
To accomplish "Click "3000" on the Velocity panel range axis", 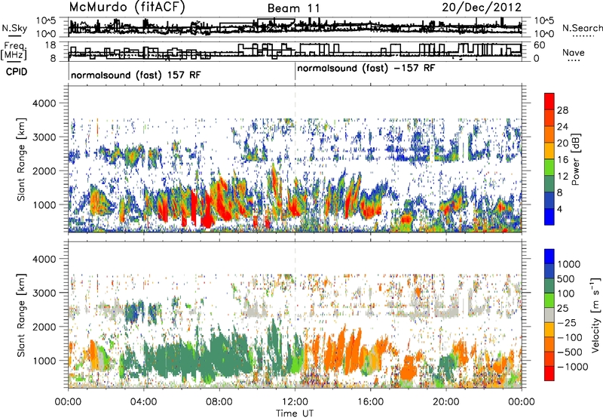I will (46, 293).
